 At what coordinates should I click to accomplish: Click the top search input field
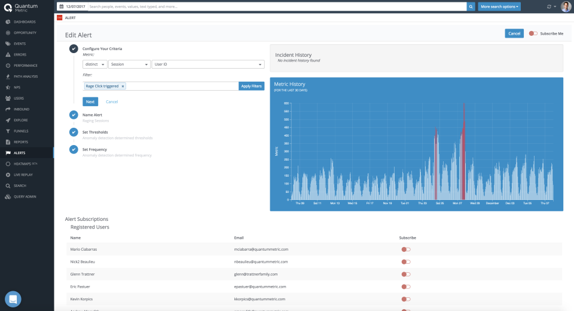point(277,7)
